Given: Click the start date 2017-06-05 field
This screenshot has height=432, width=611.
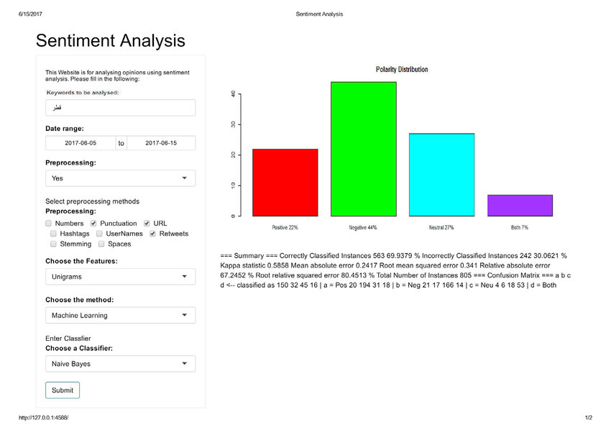Looking at the screenshot, I should click(x=81, y=143).
